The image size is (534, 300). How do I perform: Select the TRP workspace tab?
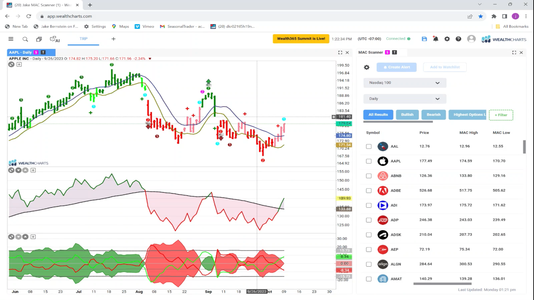click(83, 39)
